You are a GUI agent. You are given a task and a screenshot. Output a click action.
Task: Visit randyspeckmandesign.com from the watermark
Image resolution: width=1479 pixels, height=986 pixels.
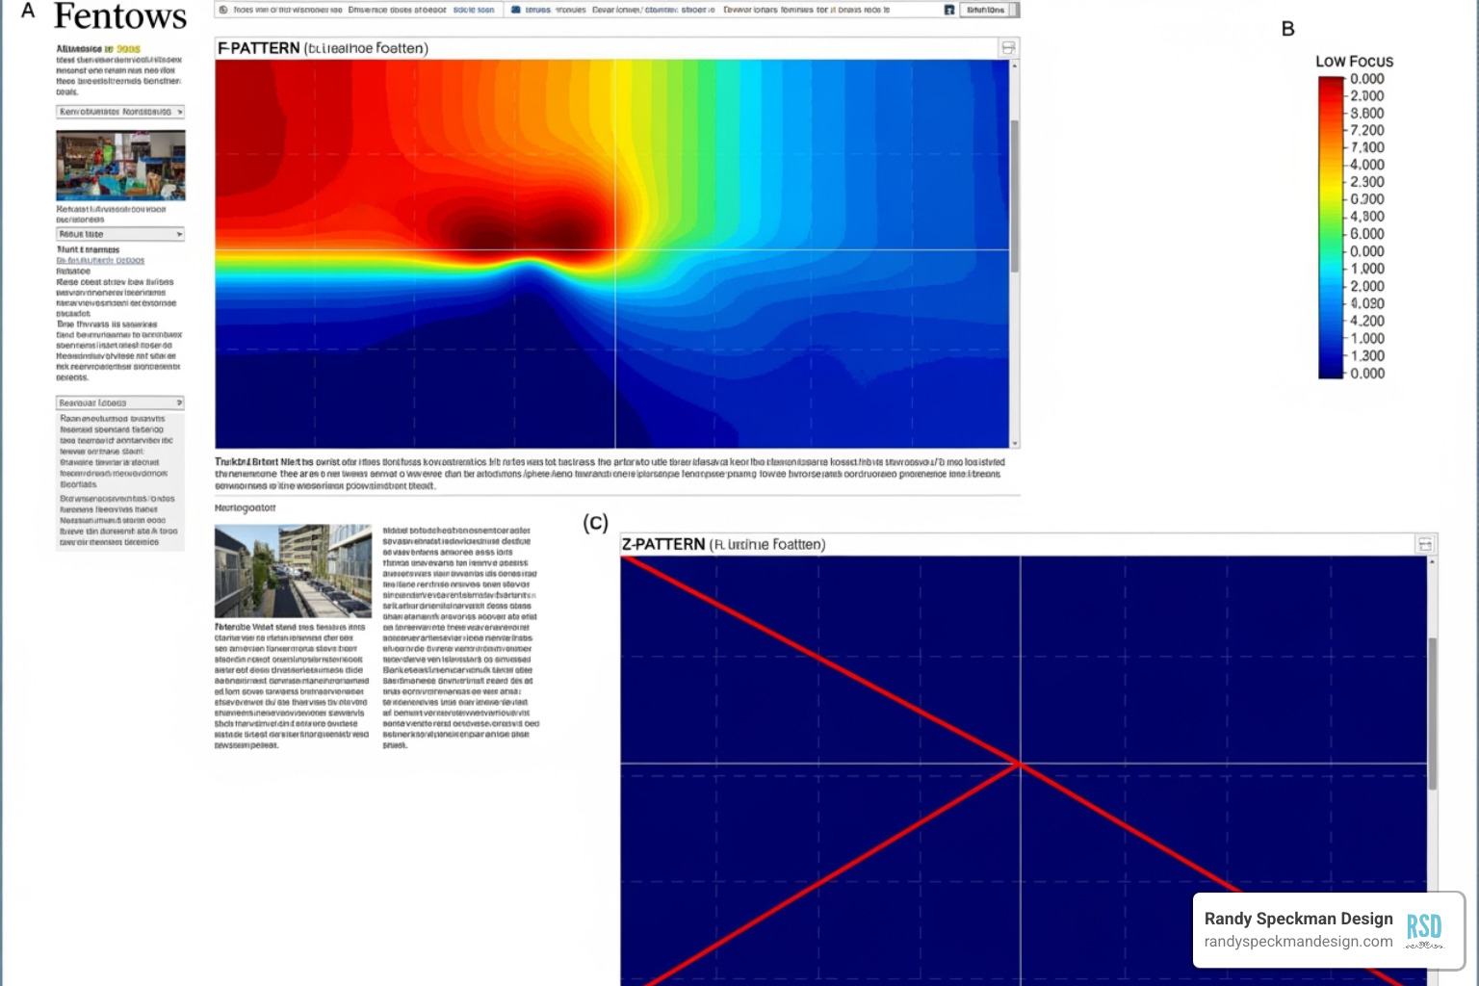tap(1295, 942)
